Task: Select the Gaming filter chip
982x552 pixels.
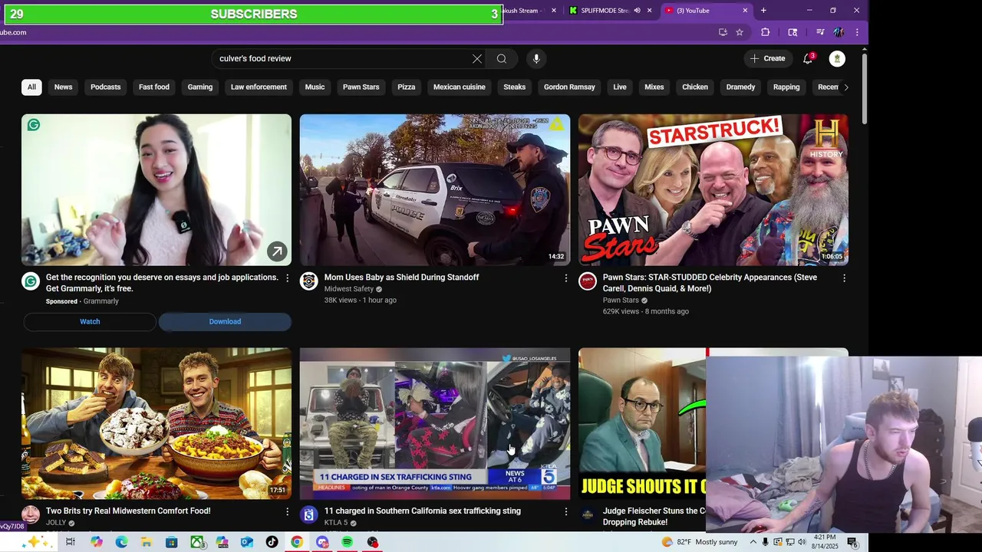Action: coord(199,87)
